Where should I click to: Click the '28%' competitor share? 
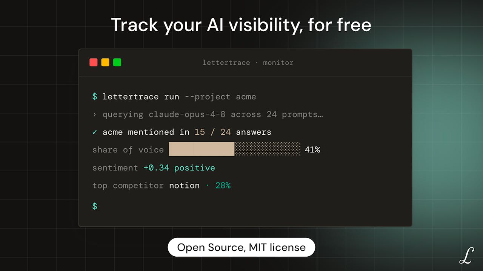pos(223,186)
